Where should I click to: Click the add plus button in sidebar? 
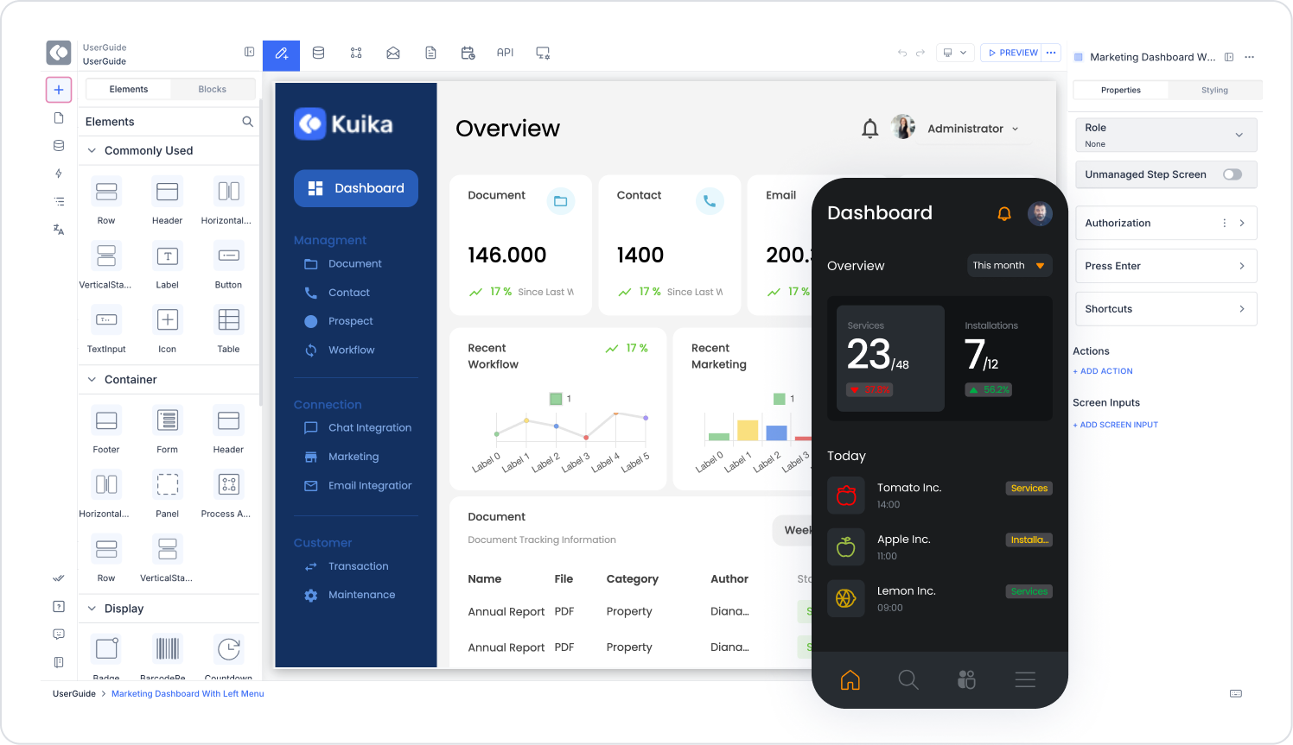[x=59, y=90]
